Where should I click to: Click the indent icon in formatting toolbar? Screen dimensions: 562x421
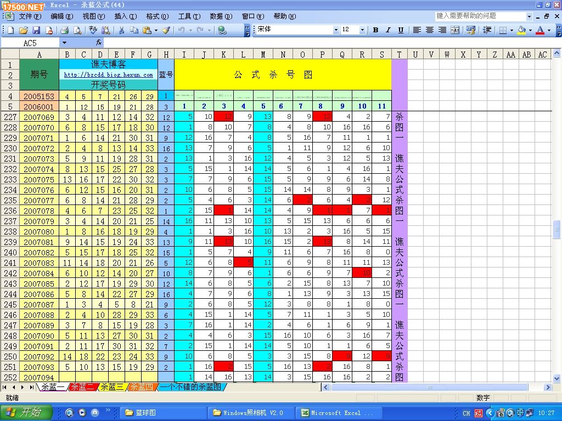point(487,30)
